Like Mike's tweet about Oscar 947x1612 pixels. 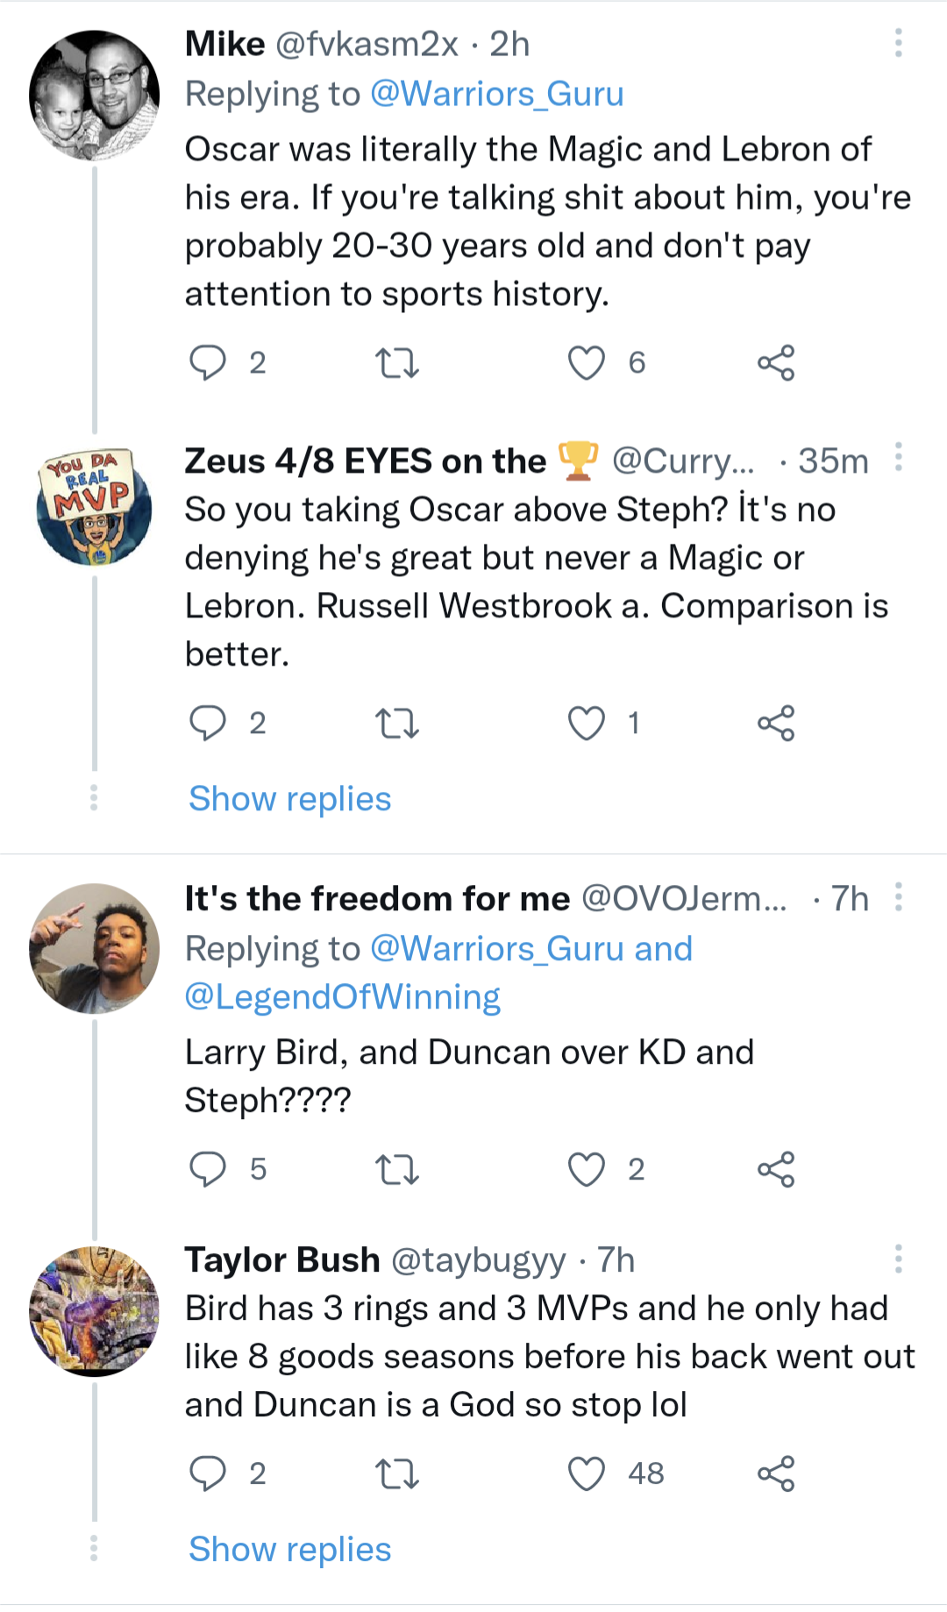(x=586, y=362)
